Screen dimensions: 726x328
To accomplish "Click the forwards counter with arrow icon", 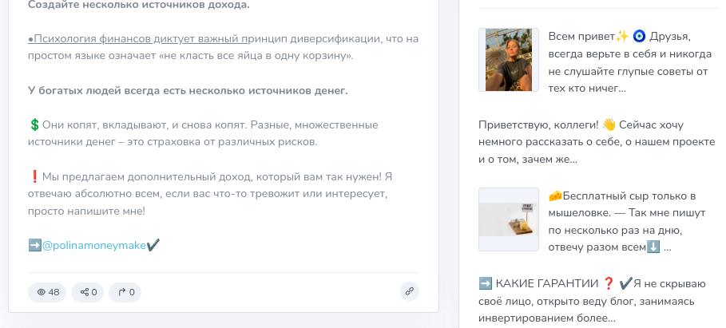I will (x=125, y=292).
